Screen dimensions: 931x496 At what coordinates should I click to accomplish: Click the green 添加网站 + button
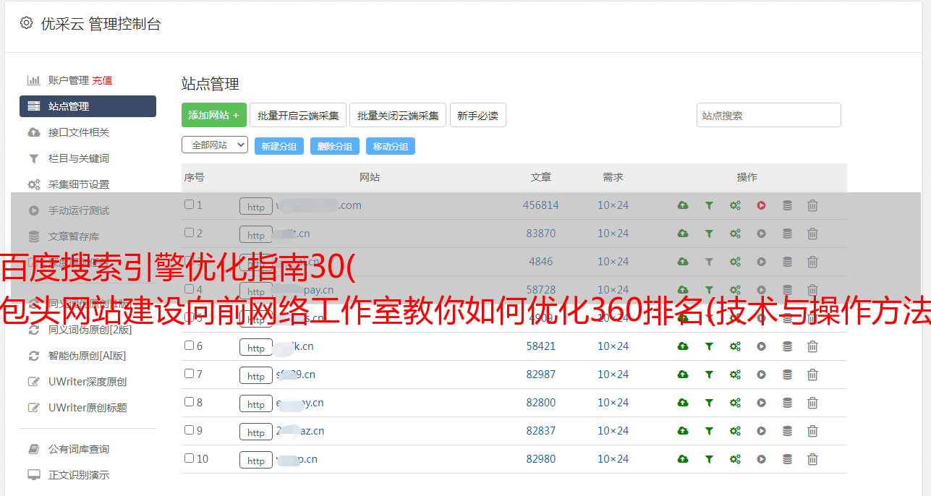point(214,115)
